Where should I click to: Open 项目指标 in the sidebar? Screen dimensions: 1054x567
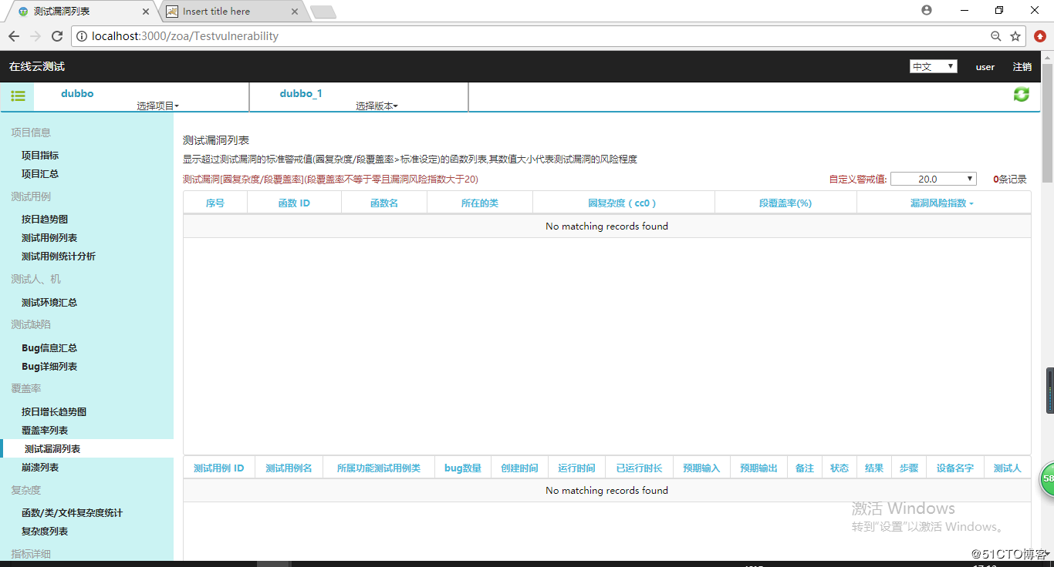point(40,156)
